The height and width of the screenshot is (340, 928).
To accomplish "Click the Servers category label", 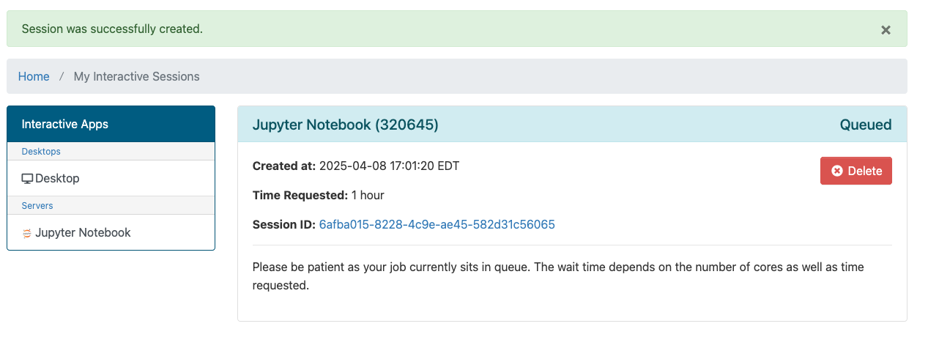I will coord(37,206).
